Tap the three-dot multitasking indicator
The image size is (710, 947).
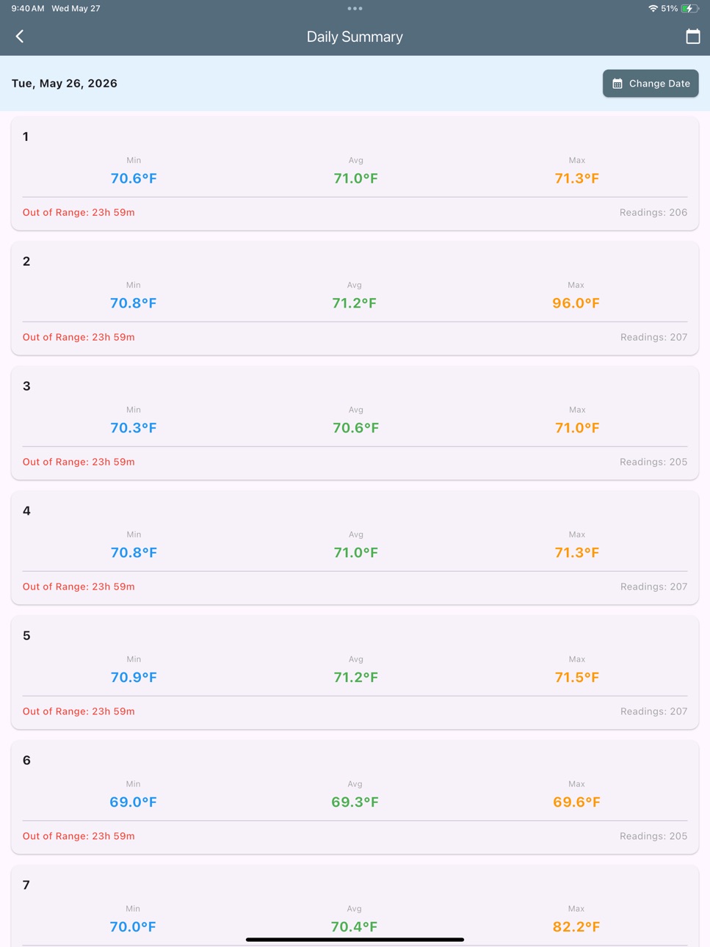click(355, 9)
